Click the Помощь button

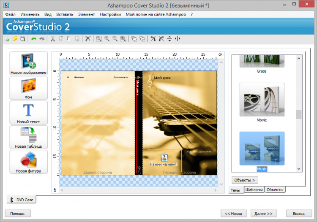(x=18, y=214)
